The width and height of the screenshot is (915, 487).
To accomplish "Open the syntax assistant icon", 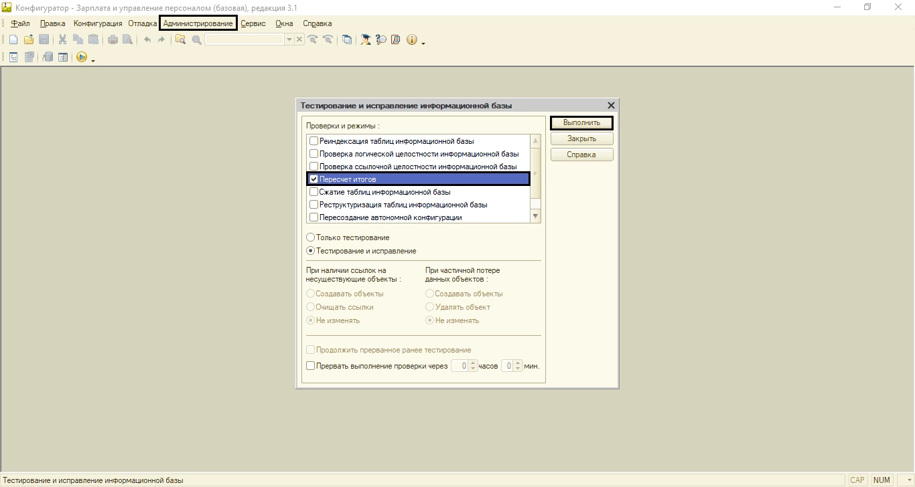I will pos(396,40).
